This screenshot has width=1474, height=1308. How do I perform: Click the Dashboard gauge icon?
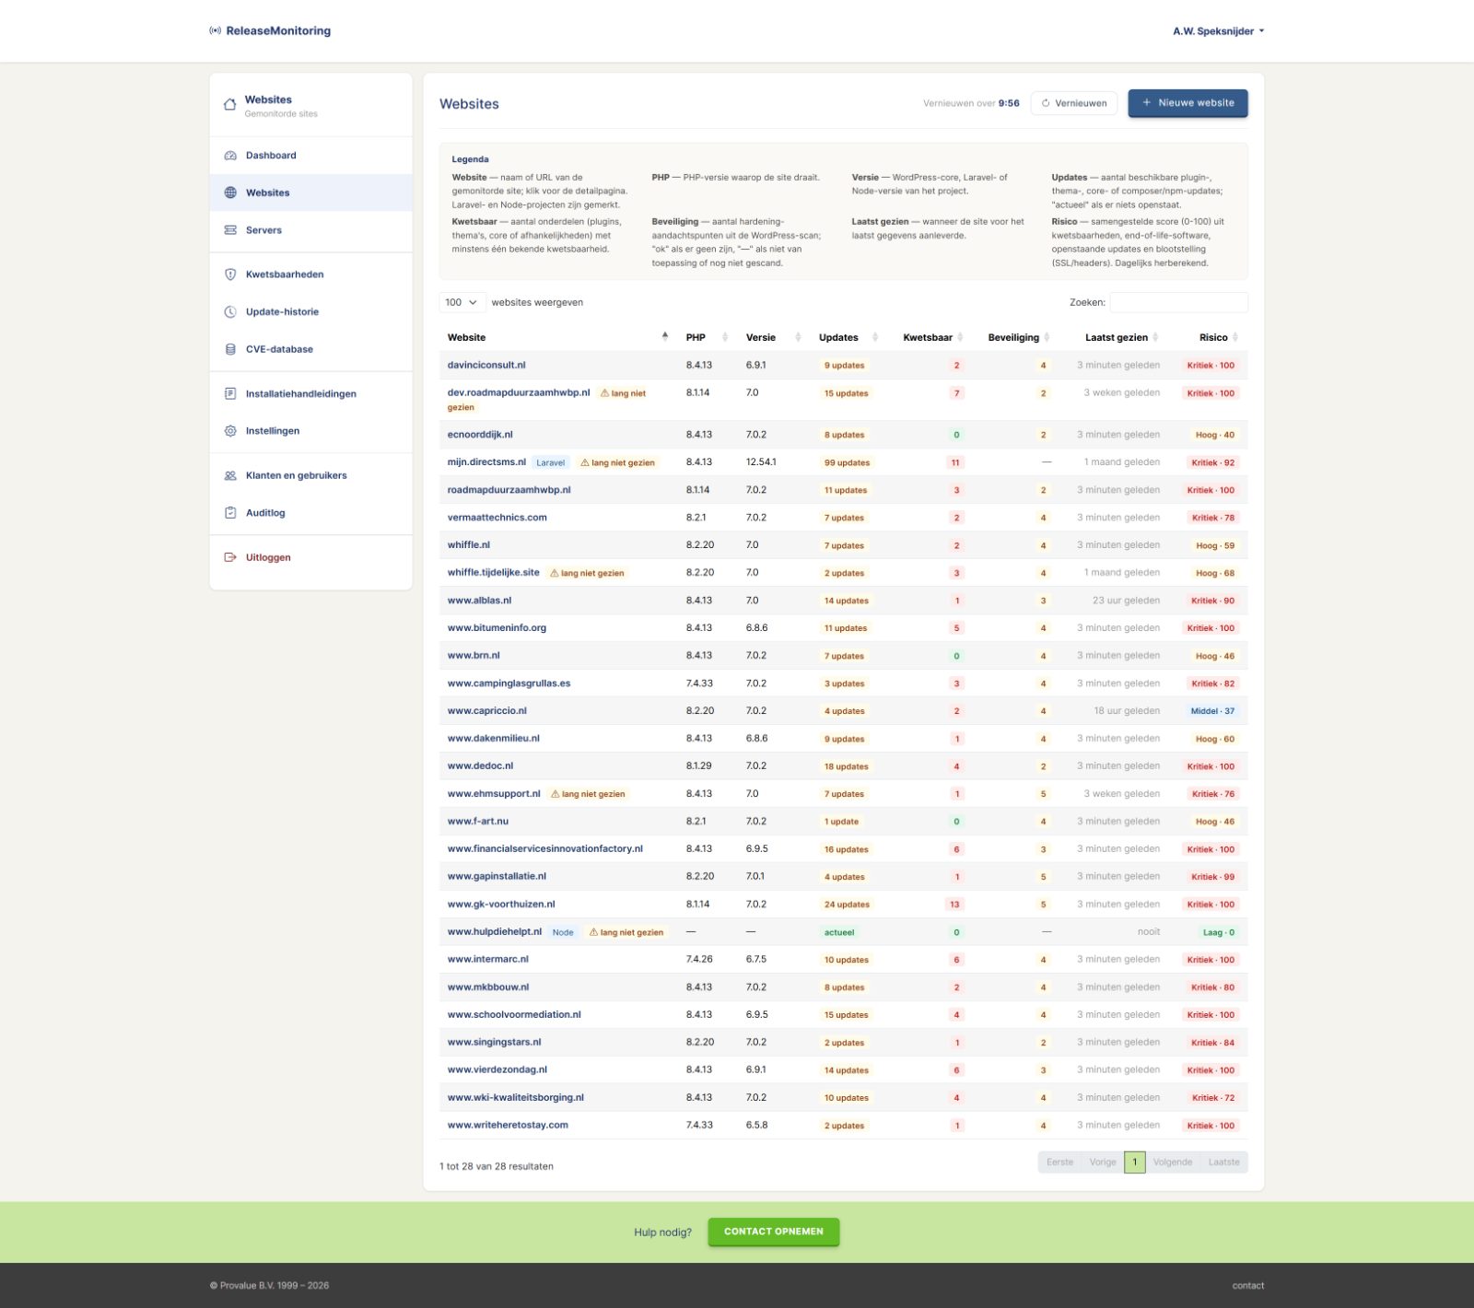[230, 156]
